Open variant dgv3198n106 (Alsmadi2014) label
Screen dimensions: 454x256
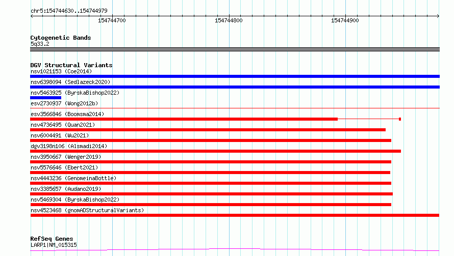69,146
